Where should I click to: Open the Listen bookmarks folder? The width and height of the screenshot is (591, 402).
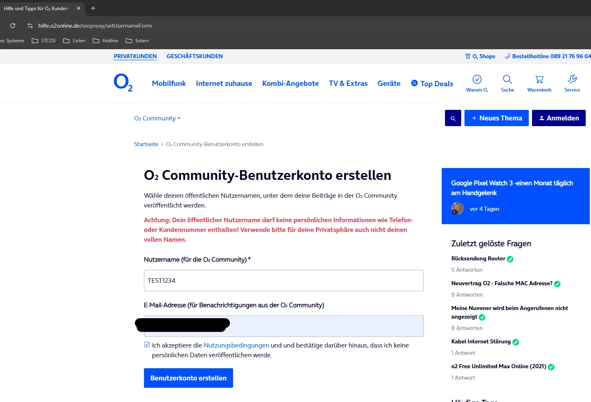pyautogui.click(x=74, y=41)
